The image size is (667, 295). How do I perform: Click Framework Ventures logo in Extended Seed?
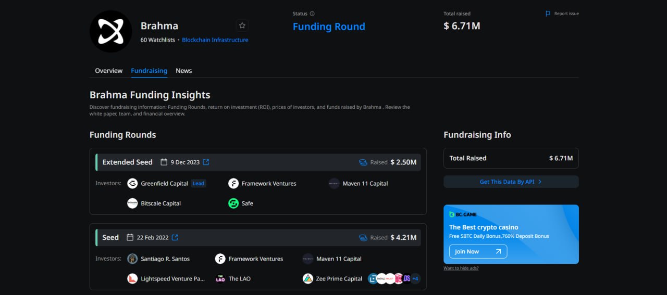coord(233,184)
